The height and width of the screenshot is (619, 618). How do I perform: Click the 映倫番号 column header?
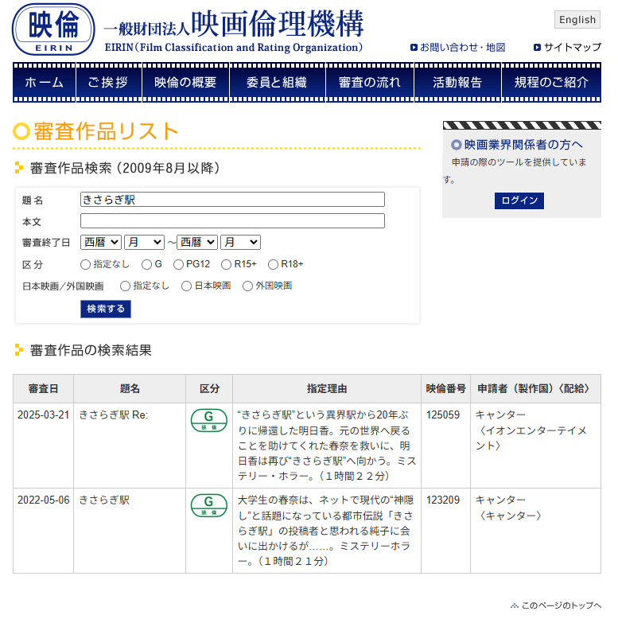point(445,389)
